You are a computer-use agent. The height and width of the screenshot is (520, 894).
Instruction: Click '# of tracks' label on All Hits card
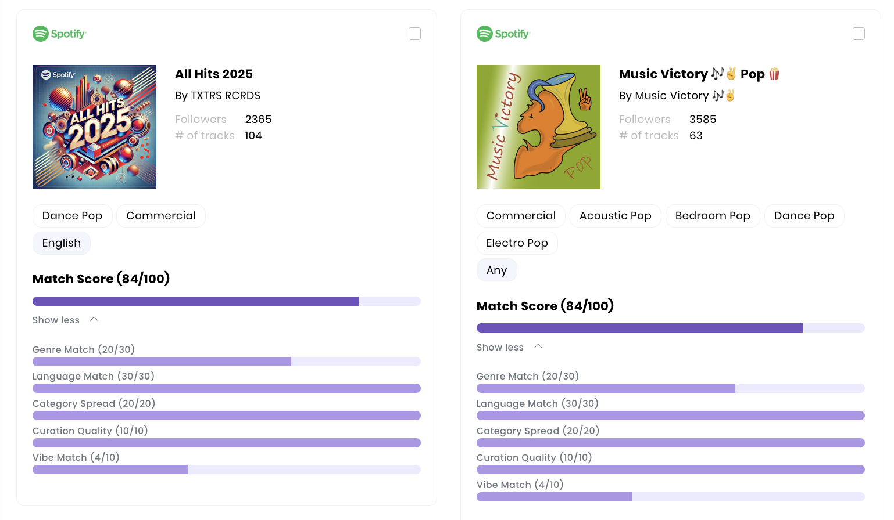(205, 136)
